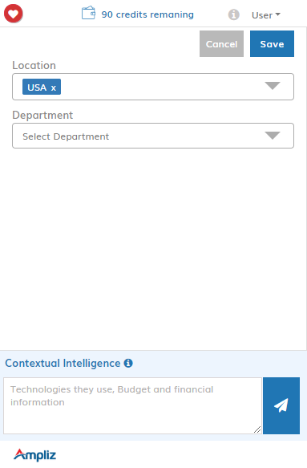Click the Contextual Intelligence info icon
The height and width of the screenshot is (468, 307).
coord(128,363)
